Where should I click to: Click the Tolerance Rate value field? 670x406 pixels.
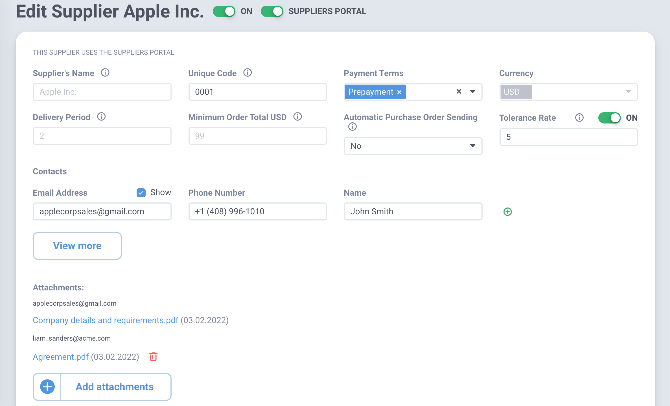568,137
